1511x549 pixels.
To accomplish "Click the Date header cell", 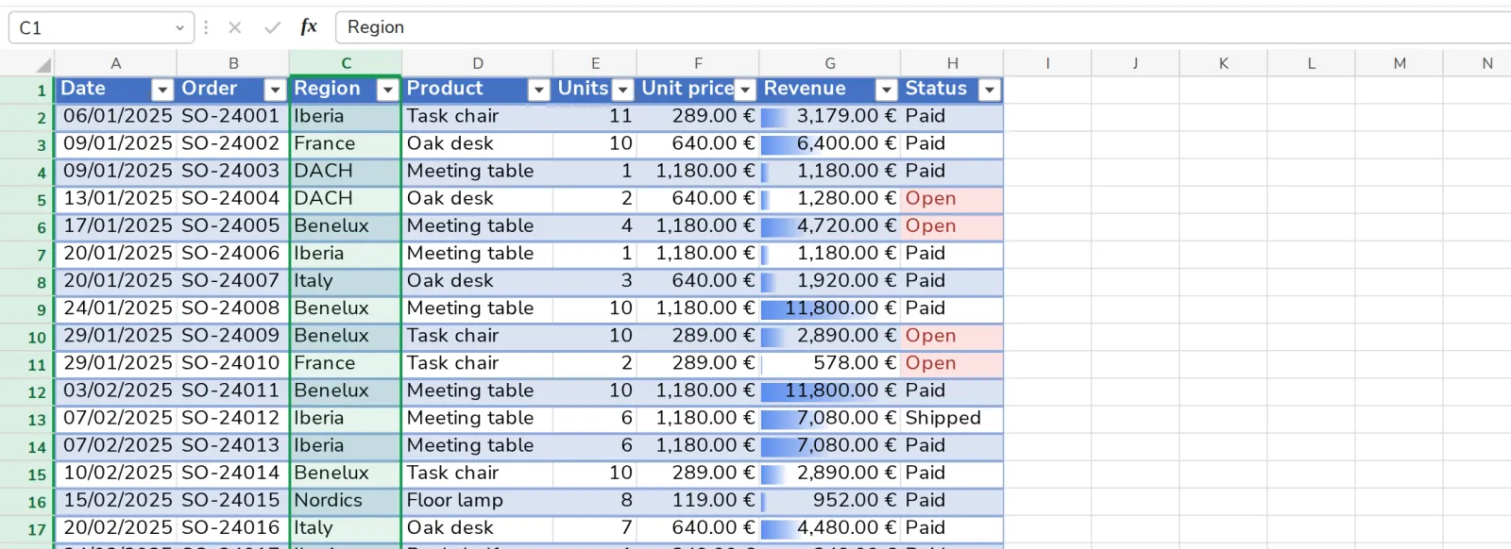I will pyautogui.click(x=116, y=89).
